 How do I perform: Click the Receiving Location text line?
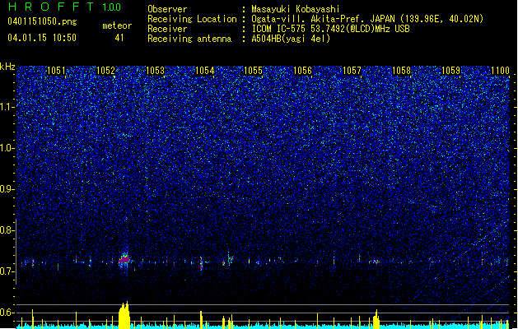pos(315,19)
